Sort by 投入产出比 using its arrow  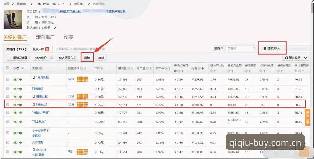pyautogui.click(x=215, y=71)
